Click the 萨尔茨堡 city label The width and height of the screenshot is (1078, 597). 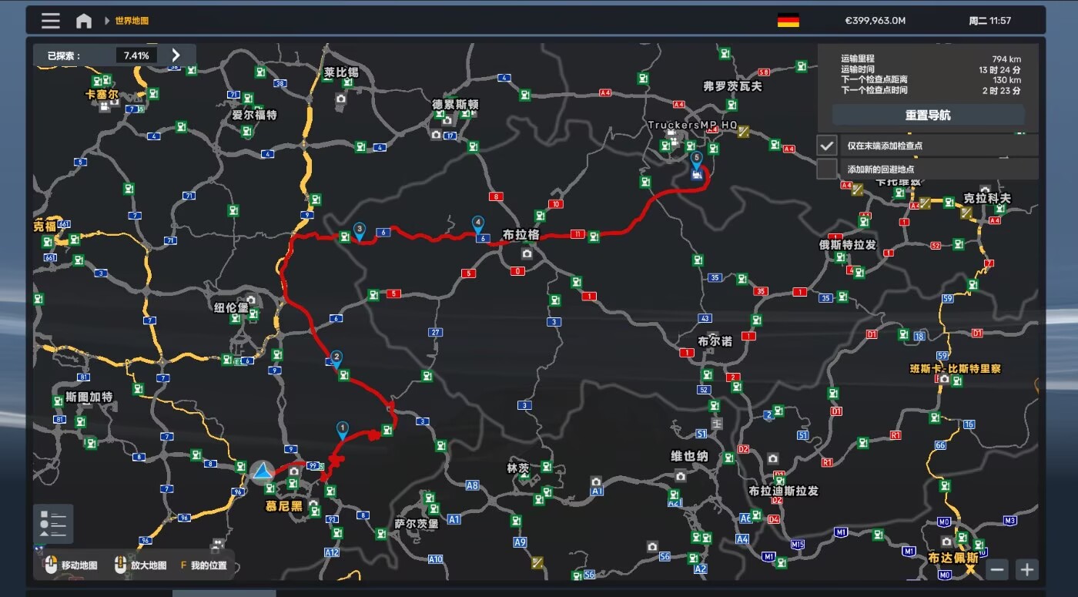point(416,524)
